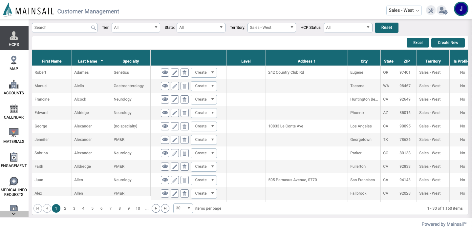
Task: Click eye icon for Juan Allen
Action: [165, 180]
